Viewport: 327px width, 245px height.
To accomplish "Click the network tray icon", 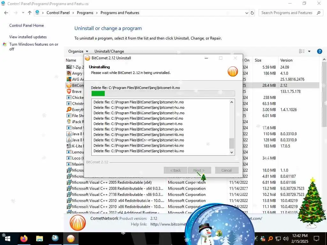I will [x=278, y=238].
